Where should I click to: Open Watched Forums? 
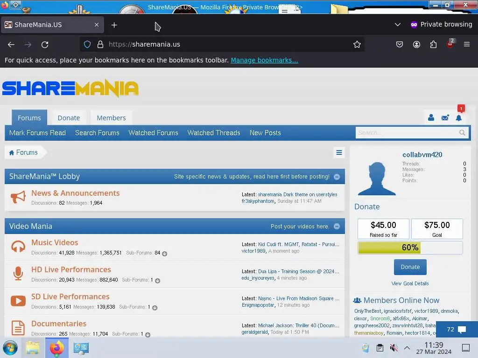point(153,133)
